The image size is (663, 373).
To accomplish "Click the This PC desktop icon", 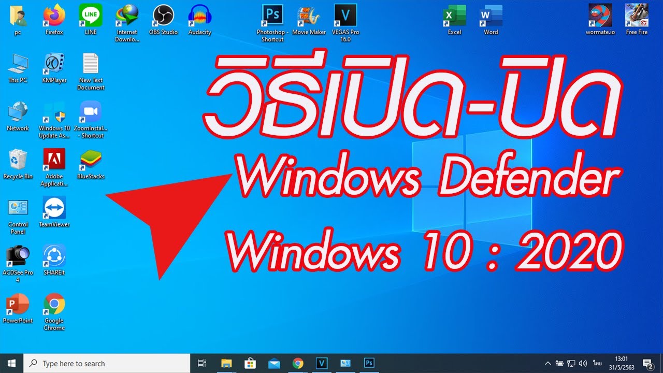I will tap(18, 68).
